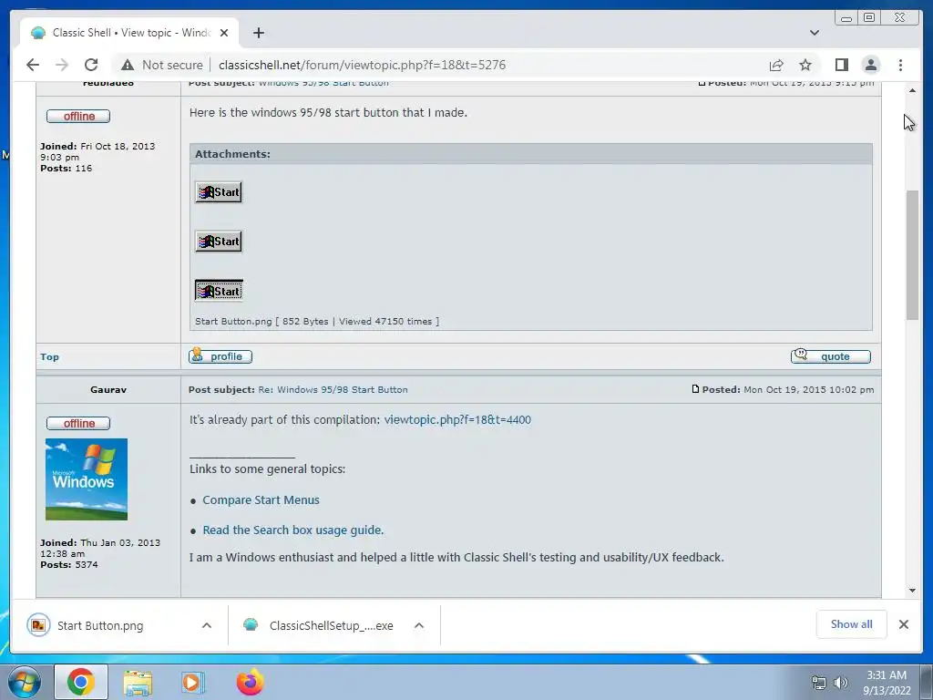
Task: Click the ClassicShellSetup download file icon
Action: [251, 625]
